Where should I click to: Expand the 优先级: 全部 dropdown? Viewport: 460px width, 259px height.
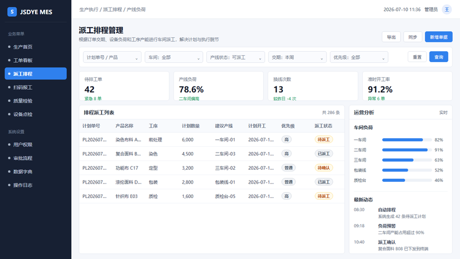click(x=359, y=57)
